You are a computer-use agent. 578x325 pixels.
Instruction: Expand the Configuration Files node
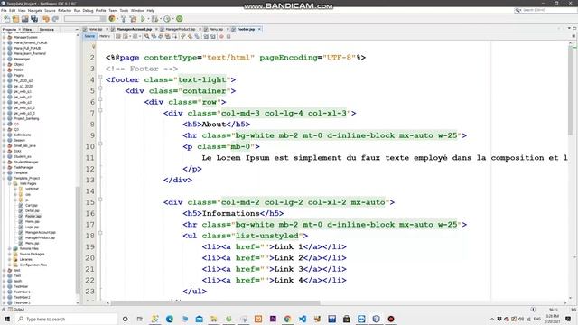point(10,265)
